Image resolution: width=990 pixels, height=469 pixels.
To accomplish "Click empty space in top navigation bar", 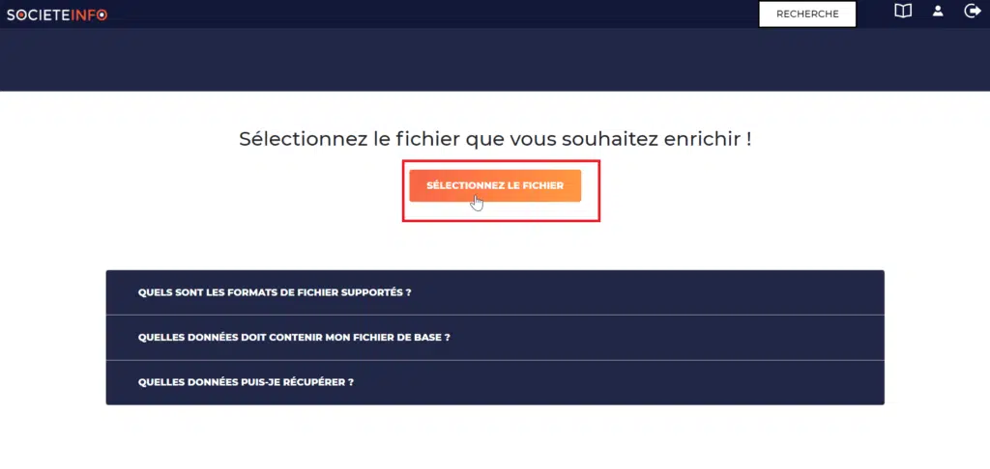I will pyautogui.click(x=435, y=14).
